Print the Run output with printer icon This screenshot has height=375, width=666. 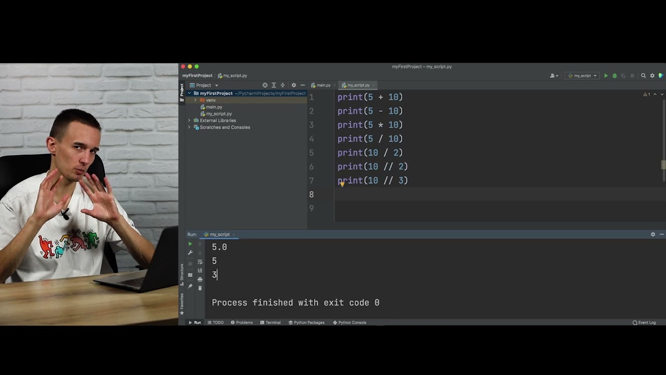(x=200, y=280)
